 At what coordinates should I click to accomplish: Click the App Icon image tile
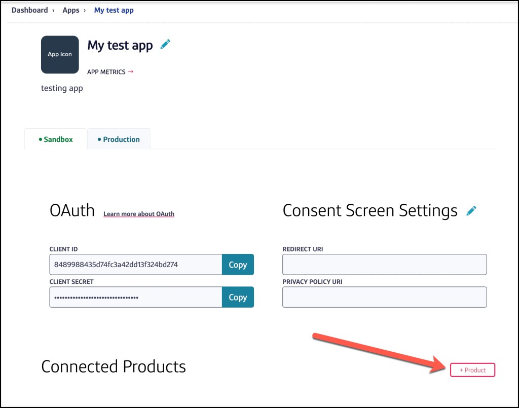pos(60,55)
